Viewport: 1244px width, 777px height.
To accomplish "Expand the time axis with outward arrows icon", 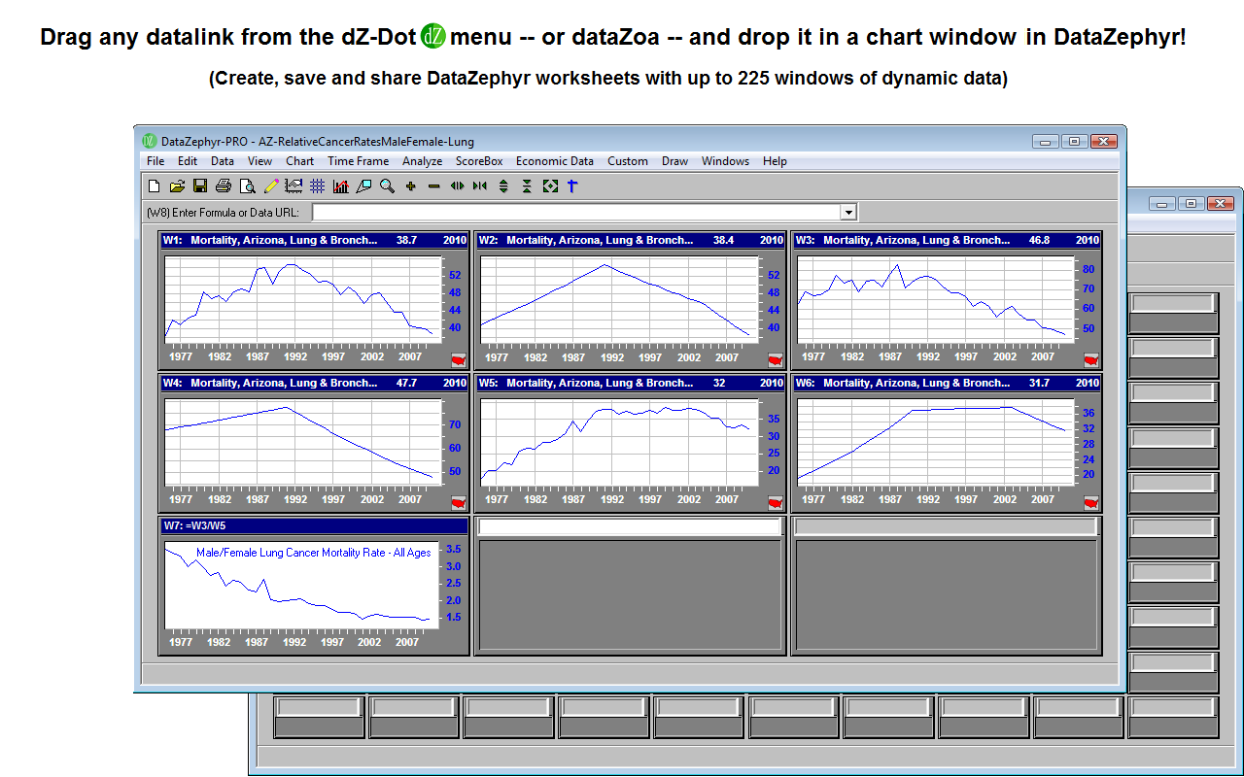I will [x=457, y=186].
